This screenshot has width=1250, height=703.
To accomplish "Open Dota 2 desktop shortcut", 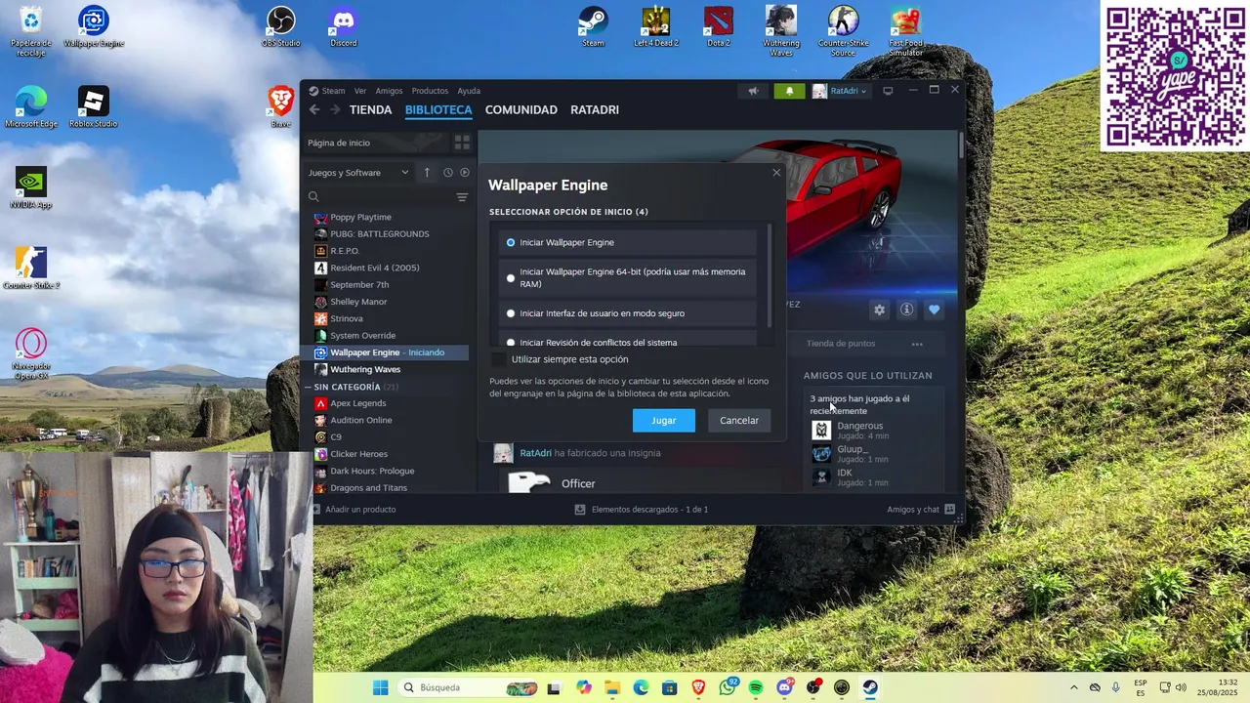I will pos(719,27).
